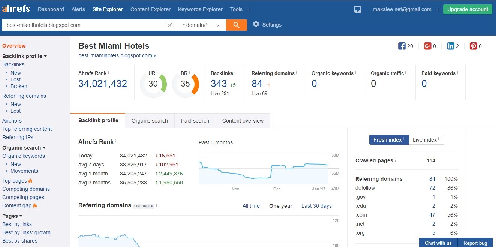Click the Upgrade account button
Screen dimensions: 496x247
tap(468, 9)
